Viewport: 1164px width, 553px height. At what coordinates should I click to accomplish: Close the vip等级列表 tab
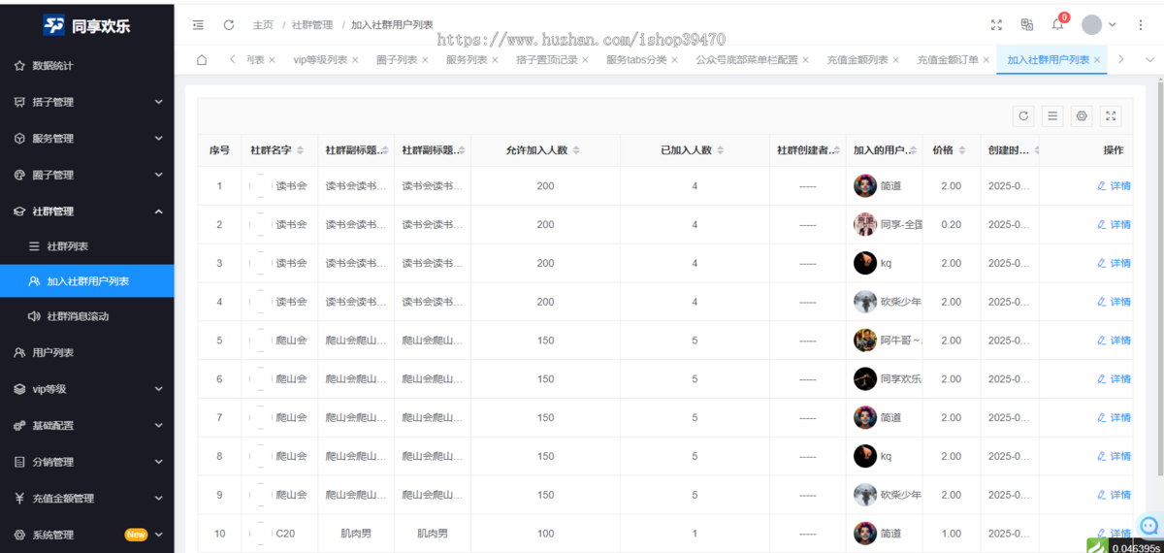point(355,60)
